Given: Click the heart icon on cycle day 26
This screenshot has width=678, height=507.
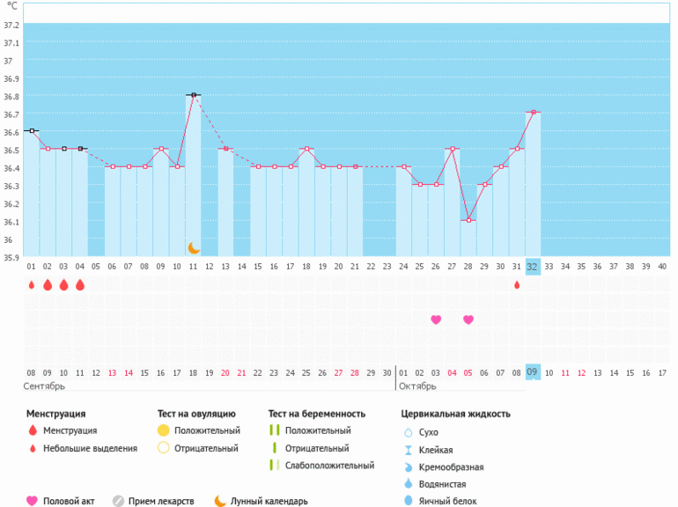Looking at the screenshot, I should (436, 320).
